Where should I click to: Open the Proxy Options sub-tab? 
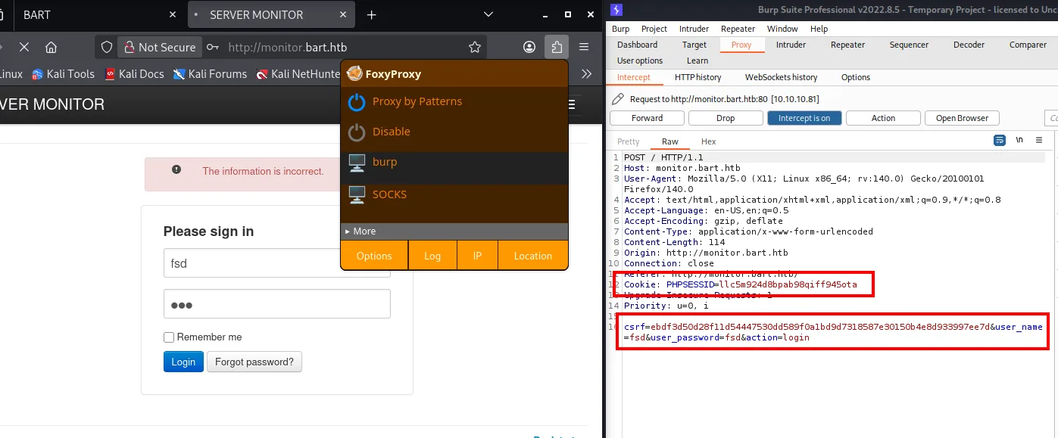(x=856, y=77)
